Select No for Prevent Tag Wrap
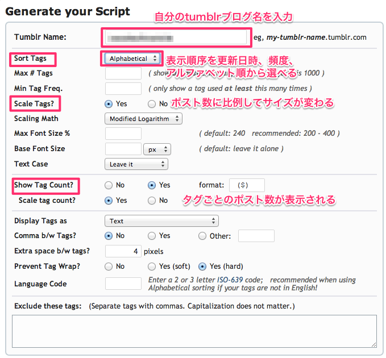The height and width of the screenshot is (358, 386). pos(109,267)
